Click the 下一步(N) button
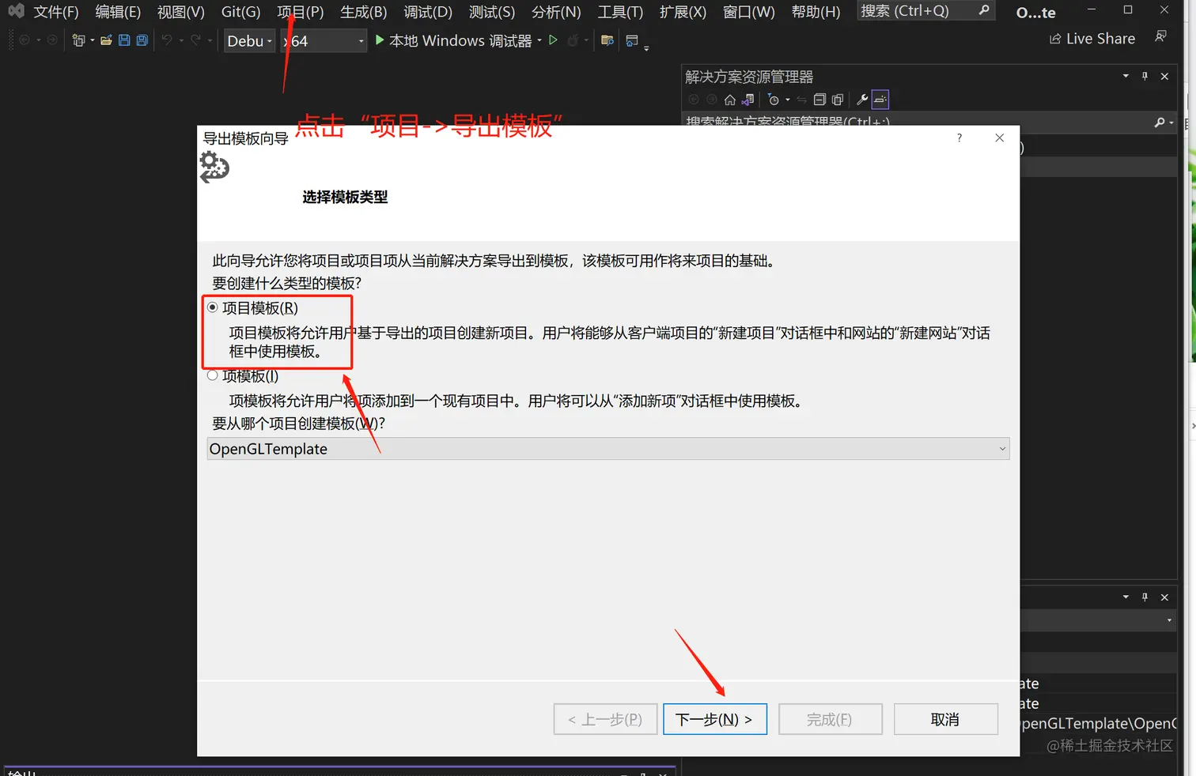This screenshot has height=776, width=1196. tap(714, 719)
